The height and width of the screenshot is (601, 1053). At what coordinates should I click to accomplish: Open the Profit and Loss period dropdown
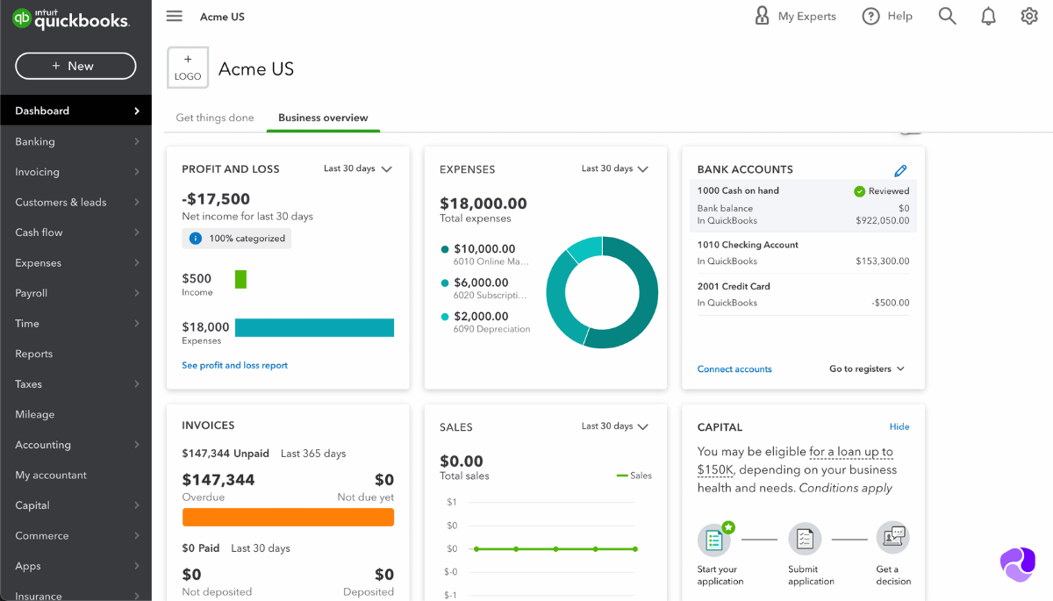(x=357, y=168)
